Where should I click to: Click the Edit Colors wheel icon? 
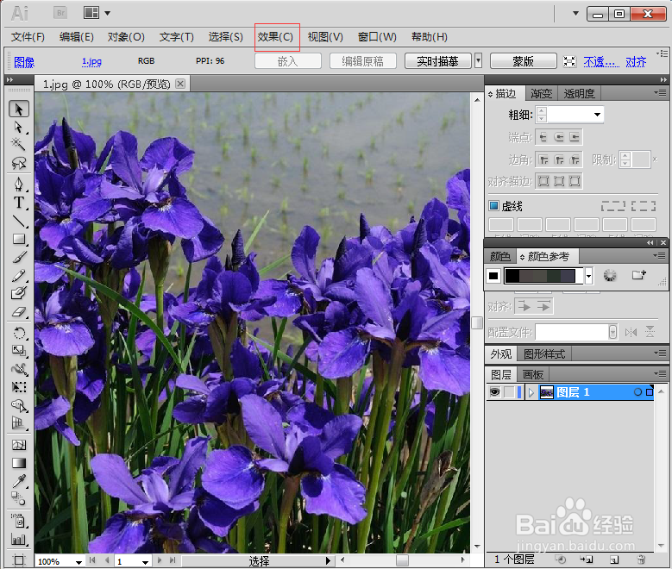(x=610, y=276)
